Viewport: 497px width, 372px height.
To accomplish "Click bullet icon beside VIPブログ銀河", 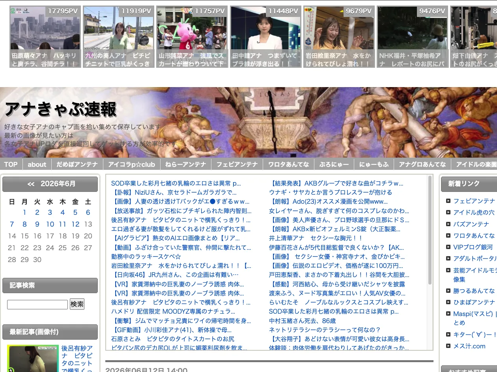I will point(448,247).
